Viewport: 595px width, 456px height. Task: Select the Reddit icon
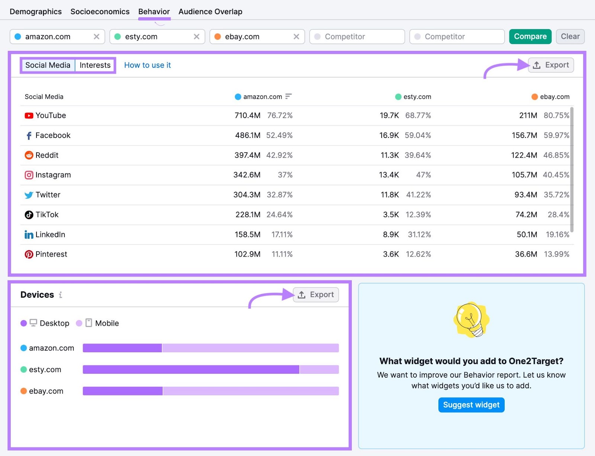29,155
